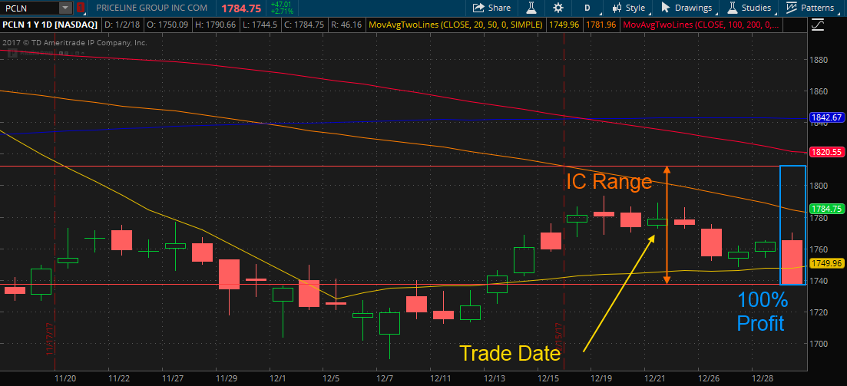Click the flask Edit Studies icon
This screenshot has width=847, height=386.
click(531, 8)
